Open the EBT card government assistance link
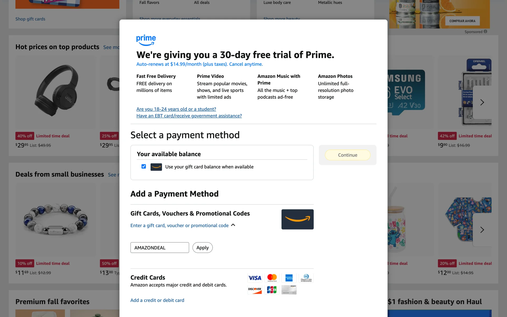This screenshot has height=317, width=507. point(189,116)
